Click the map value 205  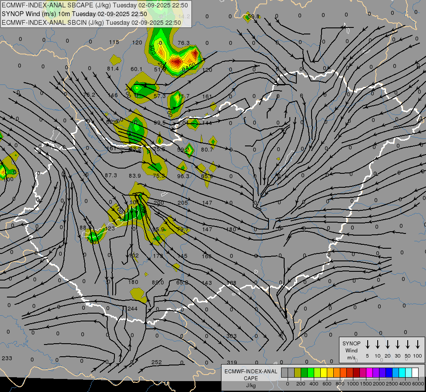pos(183,203)
